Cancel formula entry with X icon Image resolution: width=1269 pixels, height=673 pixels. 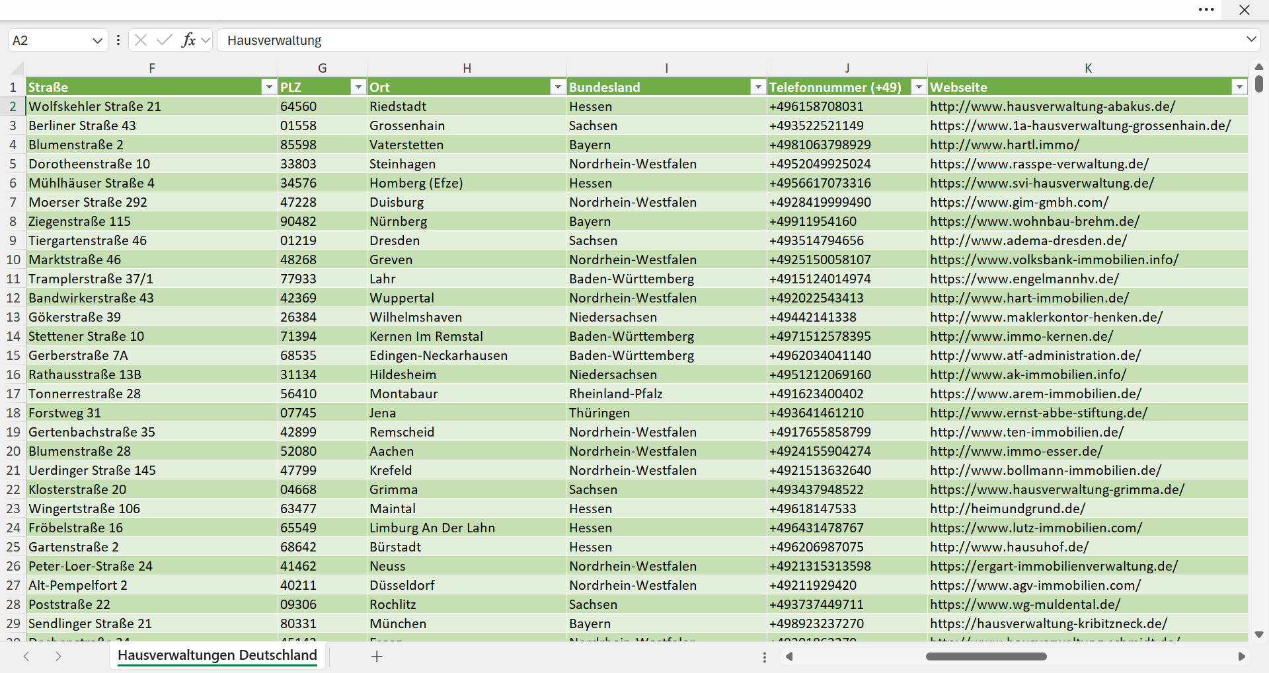coord(141,40)
